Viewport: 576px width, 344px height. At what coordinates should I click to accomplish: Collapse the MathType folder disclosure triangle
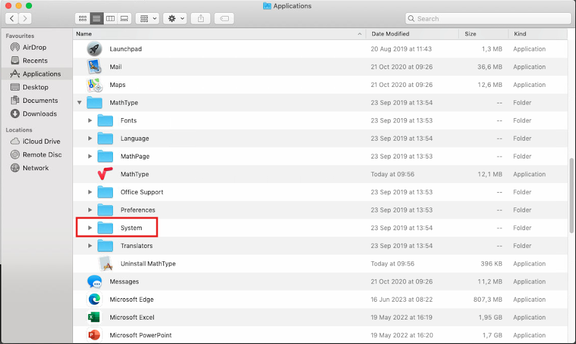(79, 103)
